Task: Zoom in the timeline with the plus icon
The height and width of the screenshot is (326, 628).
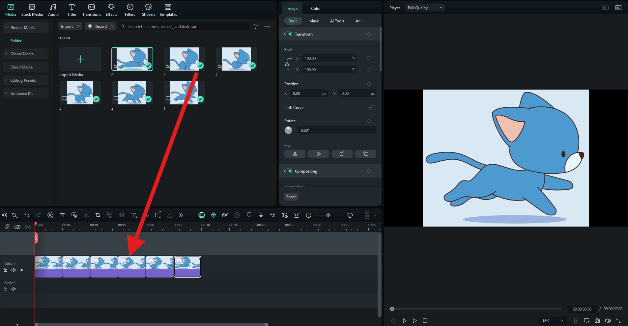Action: [350, 215]
